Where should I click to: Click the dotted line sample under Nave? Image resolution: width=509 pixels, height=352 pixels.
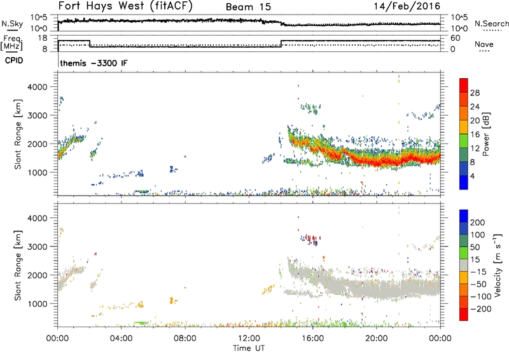(484, 51)
